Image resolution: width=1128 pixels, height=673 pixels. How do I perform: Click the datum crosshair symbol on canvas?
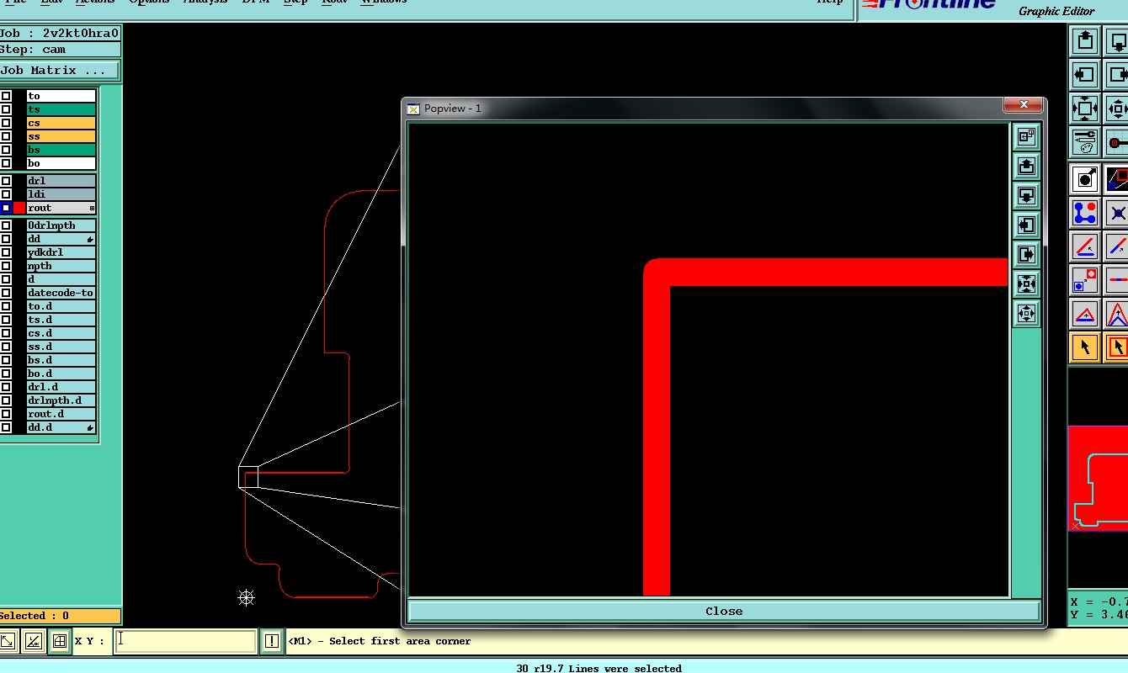[x=247, y=597]
